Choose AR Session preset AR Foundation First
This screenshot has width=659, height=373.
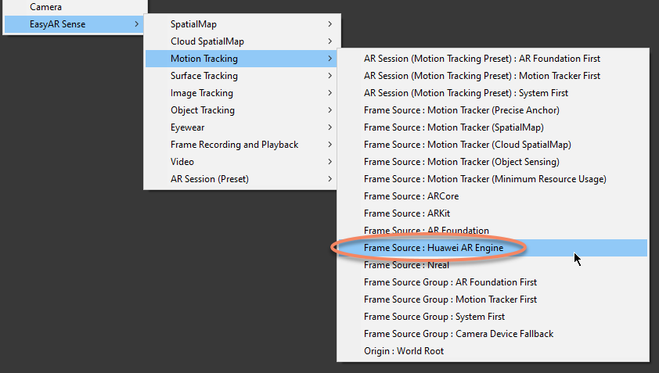[492, 59]
